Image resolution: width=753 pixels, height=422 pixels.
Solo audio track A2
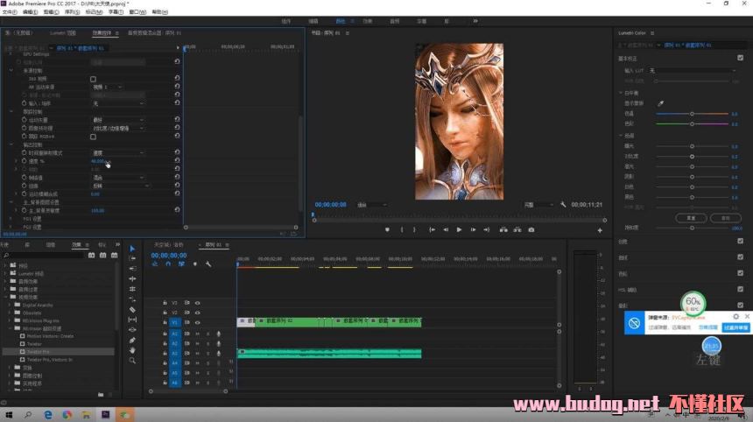tap(208, 344)
